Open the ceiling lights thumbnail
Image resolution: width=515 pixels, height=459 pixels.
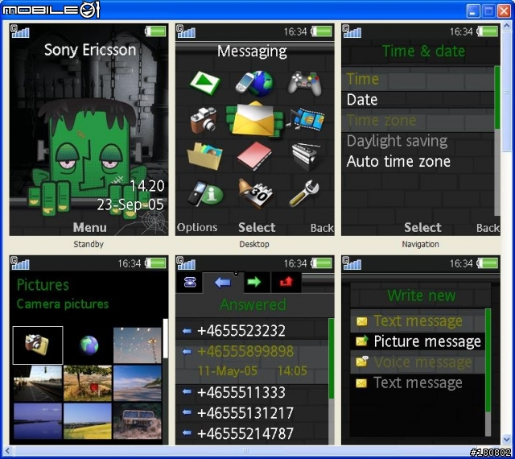point(138,345)
